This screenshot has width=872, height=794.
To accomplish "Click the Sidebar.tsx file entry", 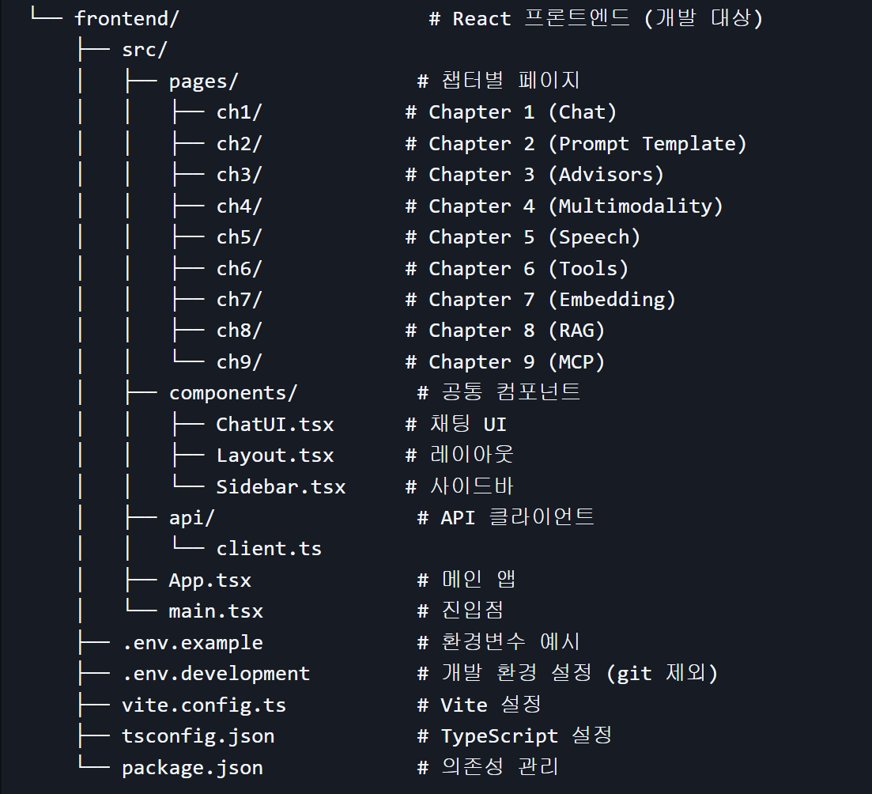I will click(281, 486).
